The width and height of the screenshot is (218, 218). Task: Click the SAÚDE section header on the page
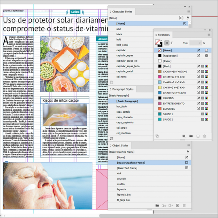click(75, 12)
